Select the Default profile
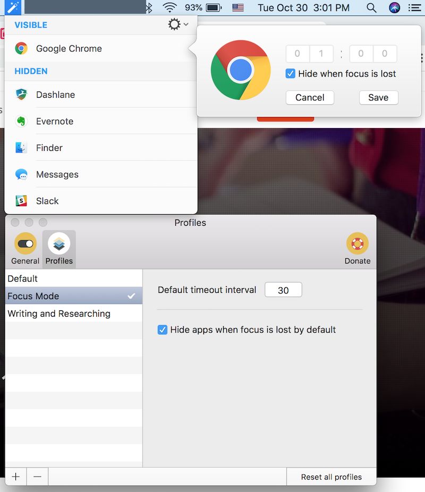425x492 pixels. [23, 278]
